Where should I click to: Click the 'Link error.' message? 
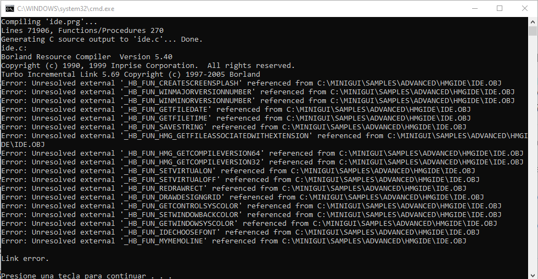tap(25, 258)
